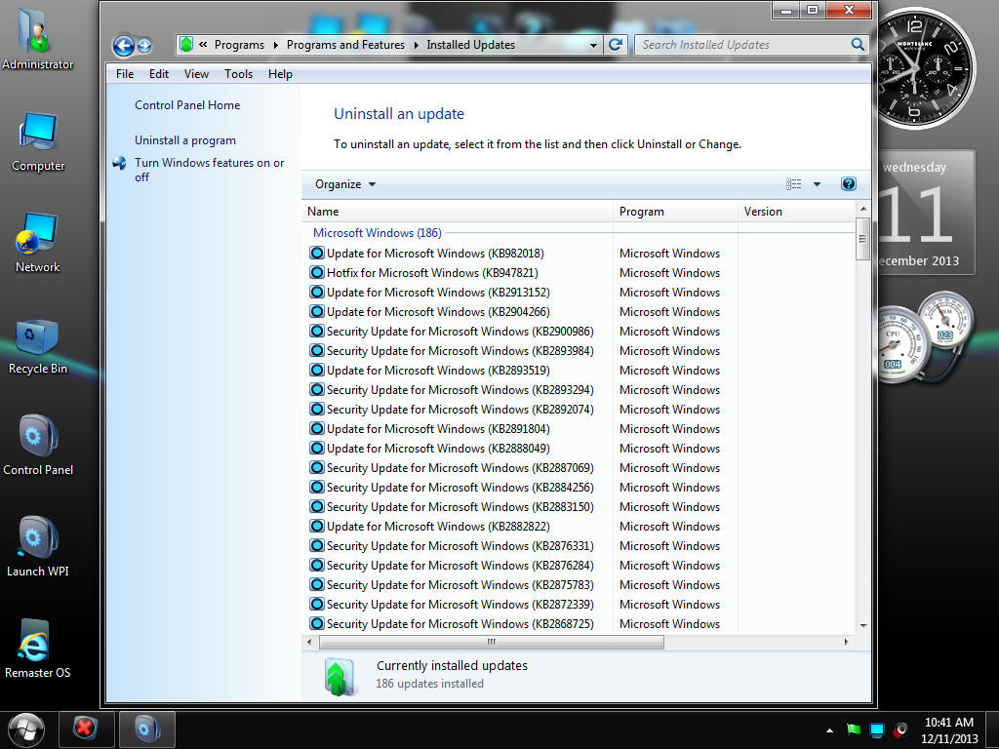Click the Installed Updates breadcrumb

pyautogui.click(x=471, y=45)
